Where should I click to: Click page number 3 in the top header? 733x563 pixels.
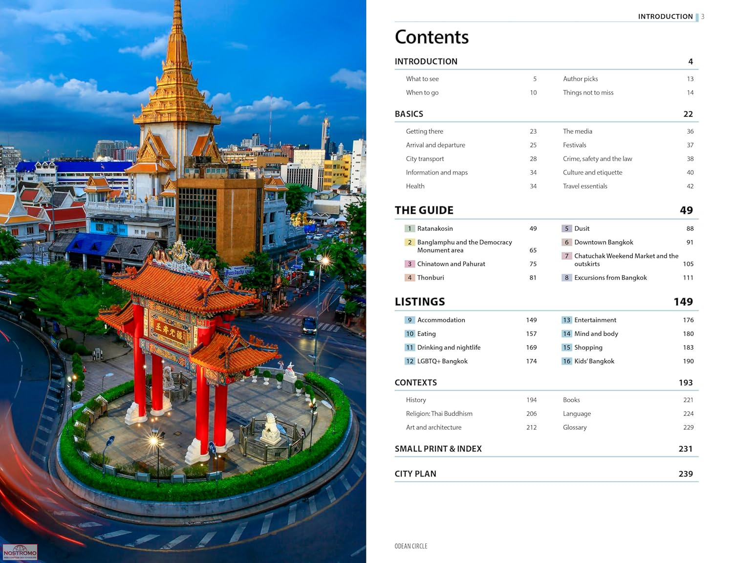[x=703, y=17]
